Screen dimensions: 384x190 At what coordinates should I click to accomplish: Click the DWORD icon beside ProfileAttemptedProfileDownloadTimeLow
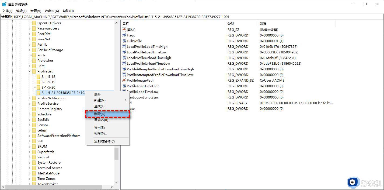tap(124, 75)
